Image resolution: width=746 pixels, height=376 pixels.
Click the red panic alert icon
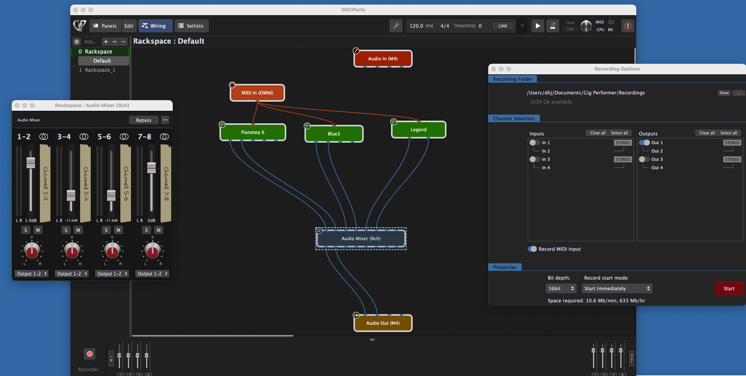[628, 26]
